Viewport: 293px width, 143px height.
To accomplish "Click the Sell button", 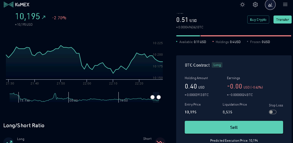I will (x=234, y=127).
